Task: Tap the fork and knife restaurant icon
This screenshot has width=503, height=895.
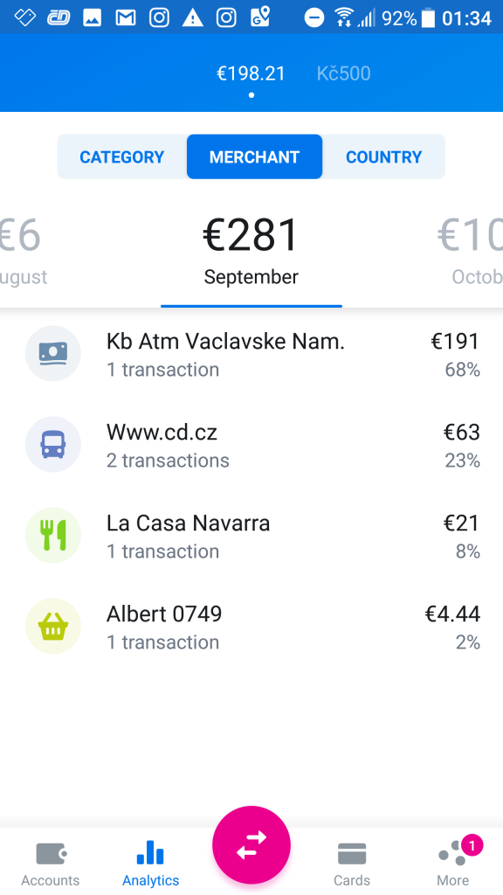Action: 53,536
